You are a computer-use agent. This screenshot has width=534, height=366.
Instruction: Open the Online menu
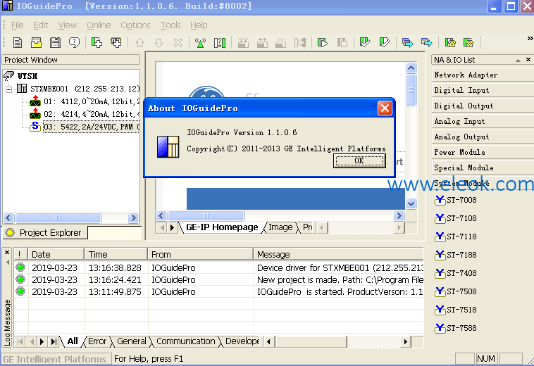point(99,25)
